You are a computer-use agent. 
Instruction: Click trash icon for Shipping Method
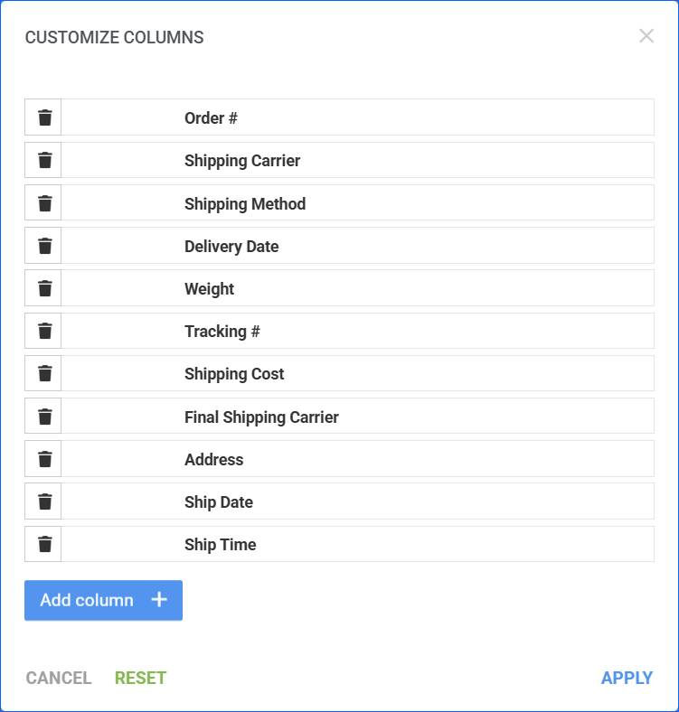click(x=44, y=203)
